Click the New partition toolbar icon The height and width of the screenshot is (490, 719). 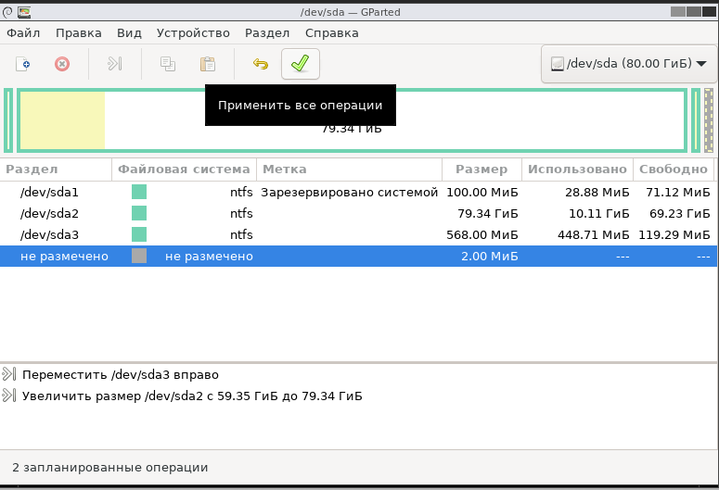(23, 64)
